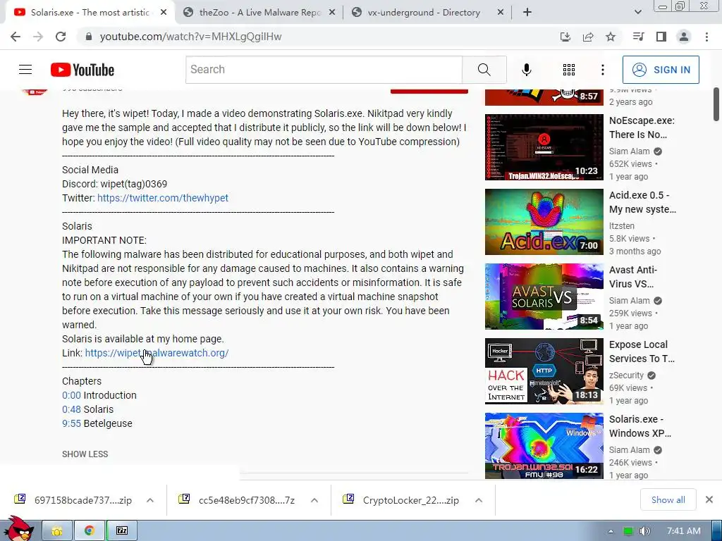Go to YouTube home via logo
The image size is (722, 541).
[x=82, y=70]
